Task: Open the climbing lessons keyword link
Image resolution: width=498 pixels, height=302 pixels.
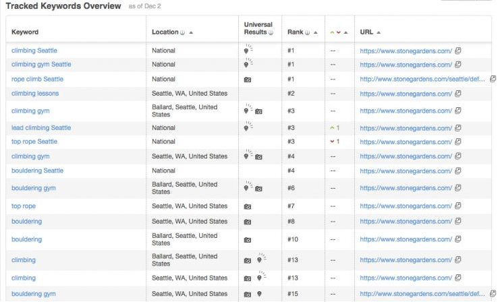Action: coord(35,94)
